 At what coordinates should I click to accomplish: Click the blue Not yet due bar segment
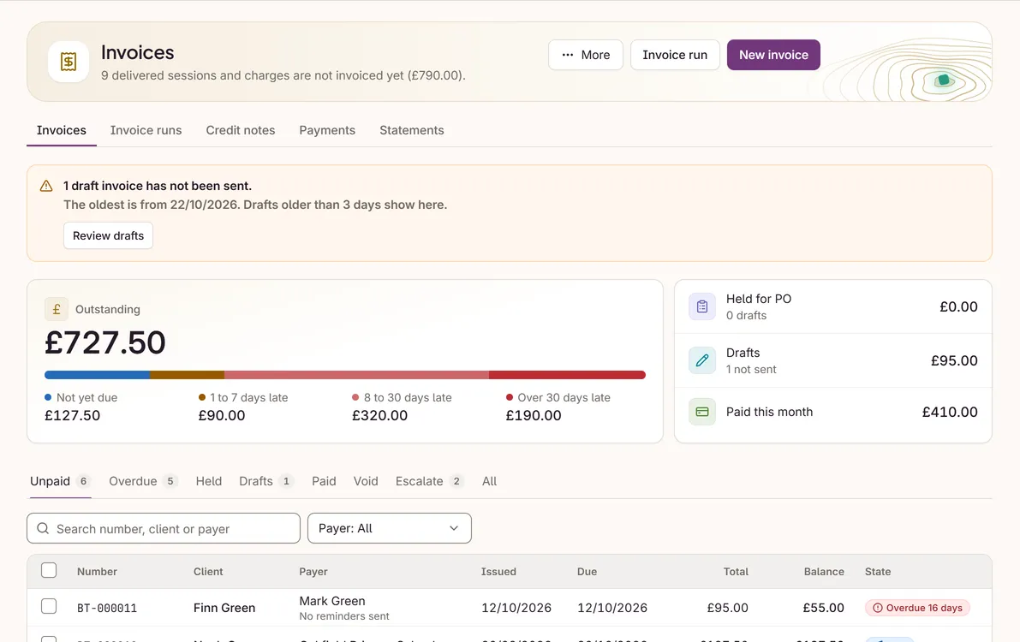point(97,375)
